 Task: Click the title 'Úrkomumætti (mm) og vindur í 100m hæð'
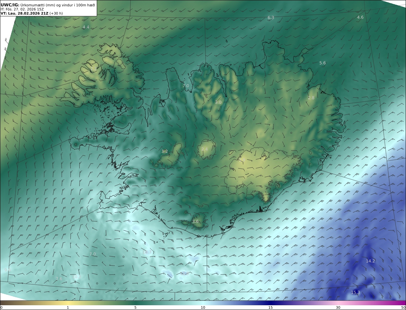coord(58,5)
